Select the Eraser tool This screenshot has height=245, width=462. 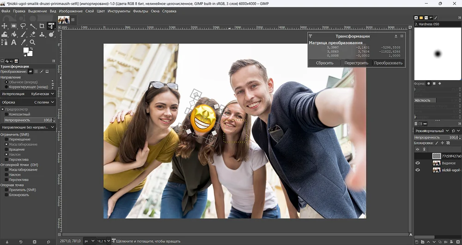click(x=33, y=34)
